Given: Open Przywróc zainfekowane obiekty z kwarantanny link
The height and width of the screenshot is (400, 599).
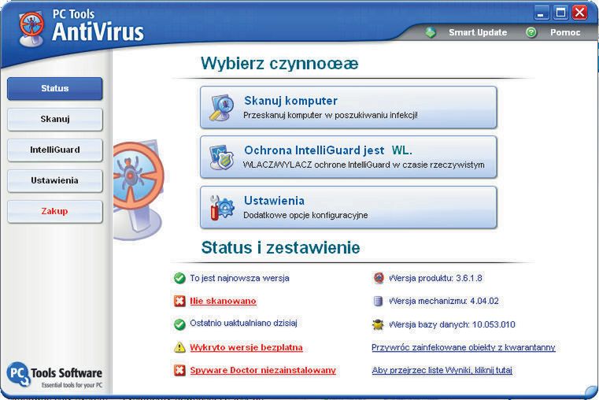Looking at the screenshot, I should 464,347.
